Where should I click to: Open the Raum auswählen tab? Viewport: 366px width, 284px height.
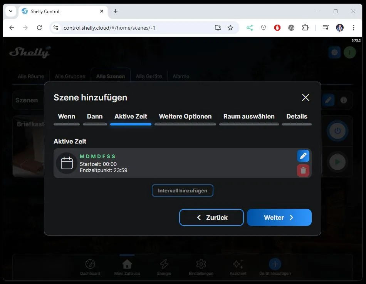(x=249, y=117)
